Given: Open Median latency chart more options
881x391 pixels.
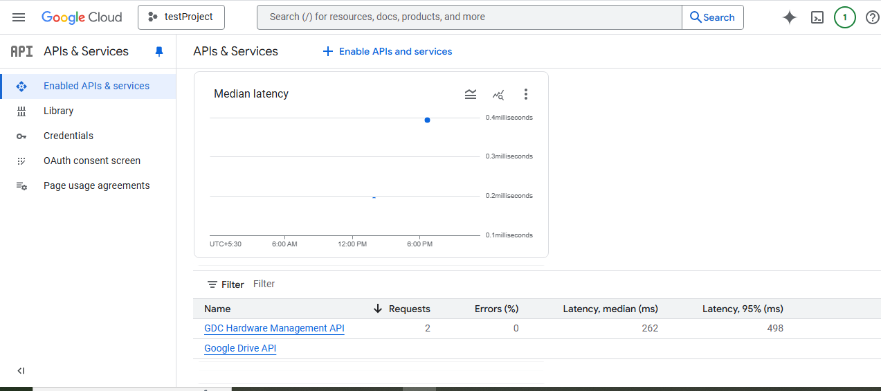Looking at the screenshot, I should (x=526, y=94).
